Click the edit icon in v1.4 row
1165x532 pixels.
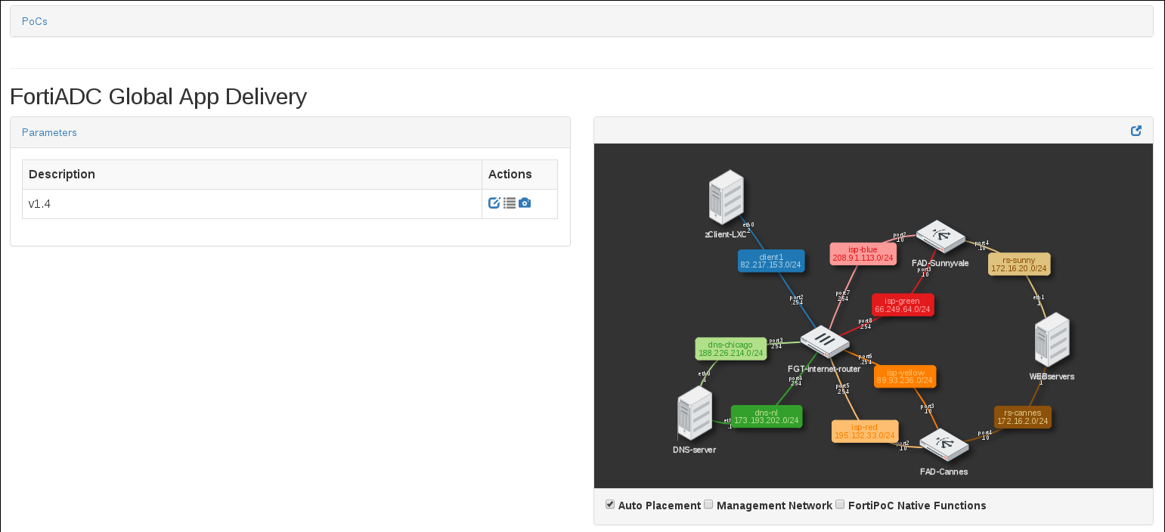coord(494,203)
